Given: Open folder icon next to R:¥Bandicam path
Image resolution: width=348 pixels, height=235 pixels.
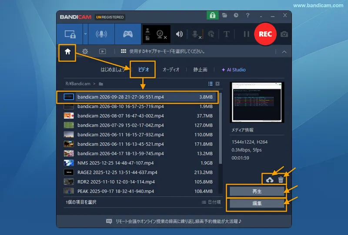Looking at the screenshot, I should [x=101, y=84].
